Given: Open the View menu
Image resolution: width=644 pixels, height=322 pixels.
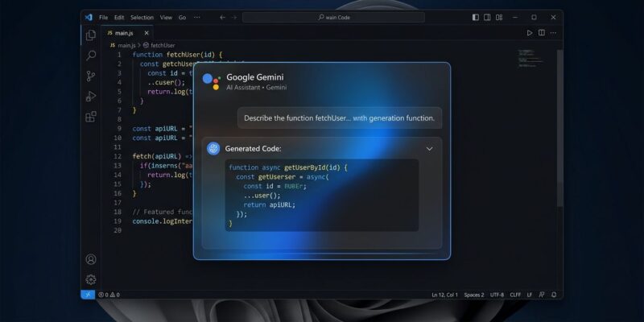Looking at the screenshot, I should click(166, 17).
